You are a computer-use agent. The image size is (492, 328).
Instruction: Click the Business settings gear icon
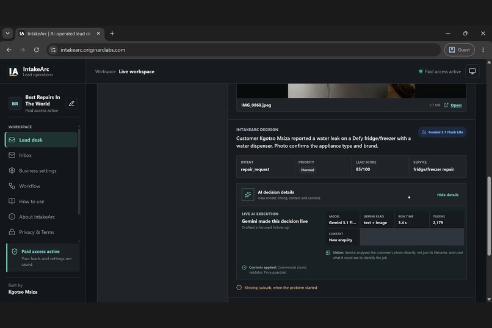(12, 170)
